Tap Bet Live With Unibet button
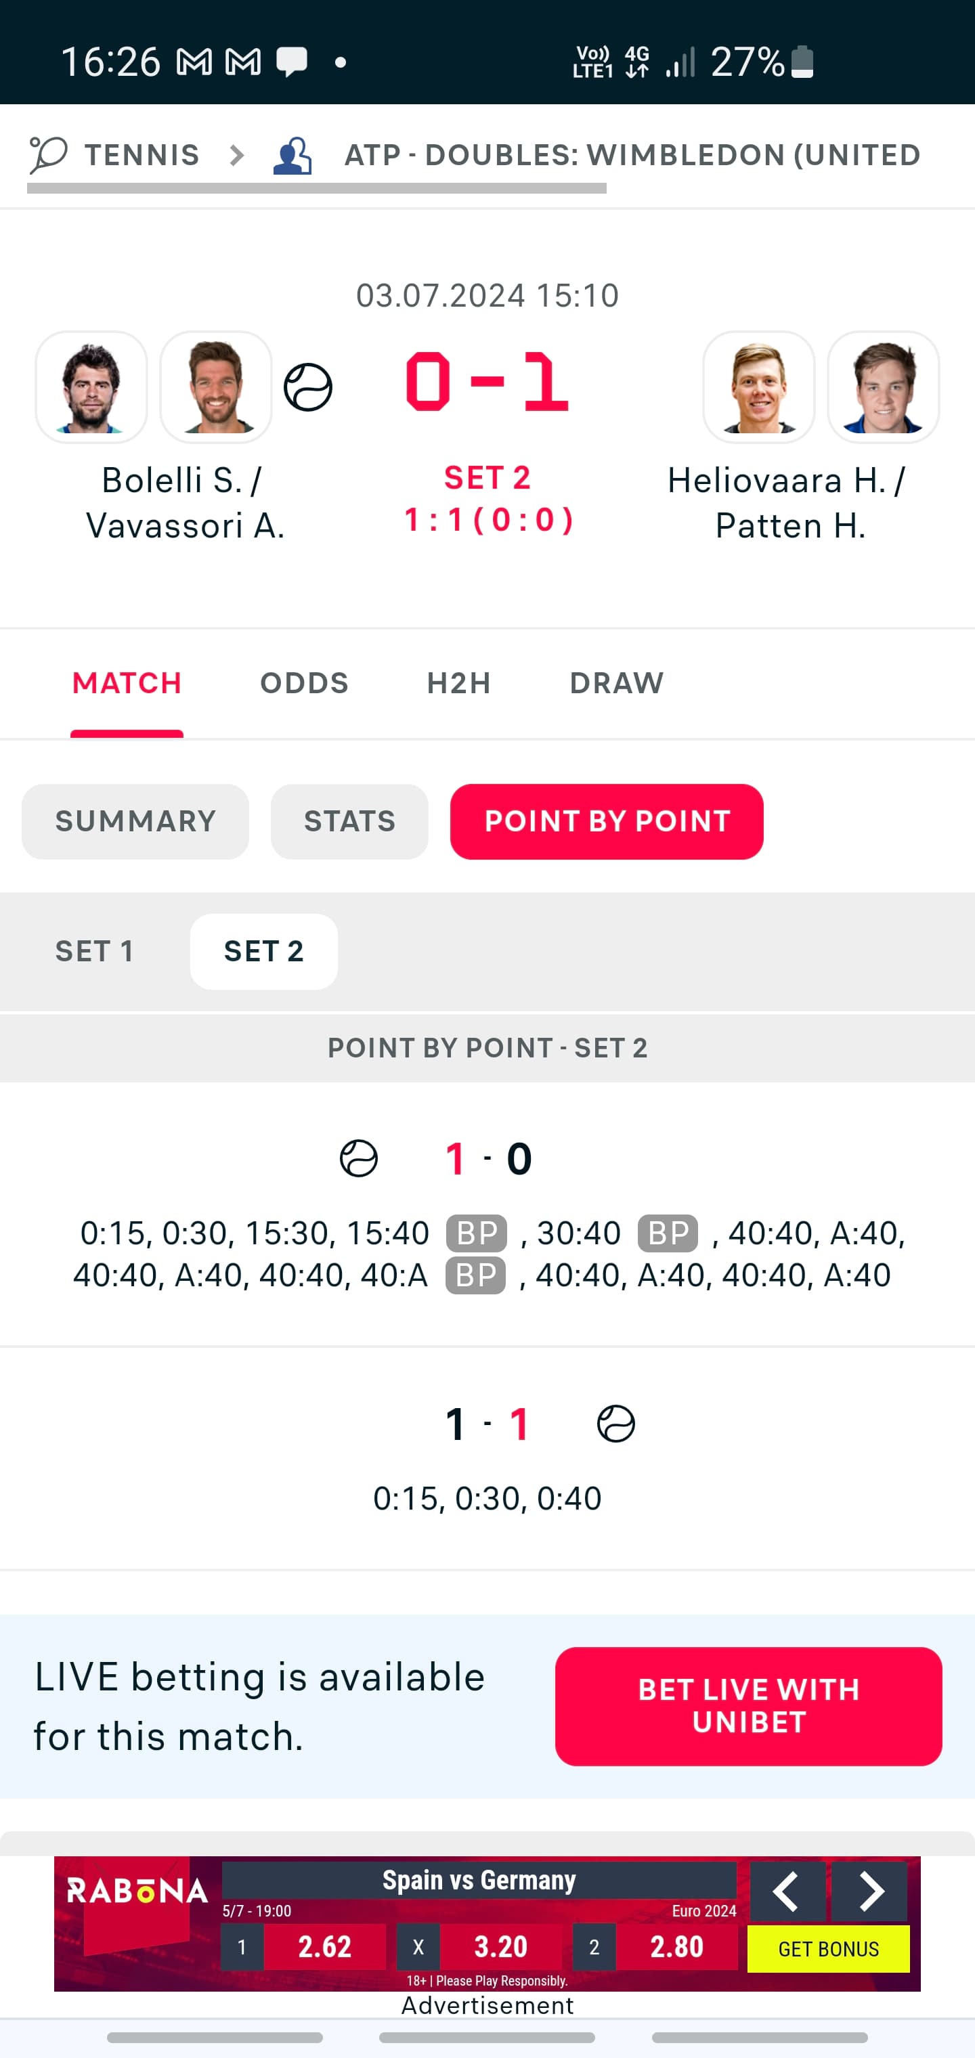Screen dimensions: 975x2058 [x=748, y=1706]
